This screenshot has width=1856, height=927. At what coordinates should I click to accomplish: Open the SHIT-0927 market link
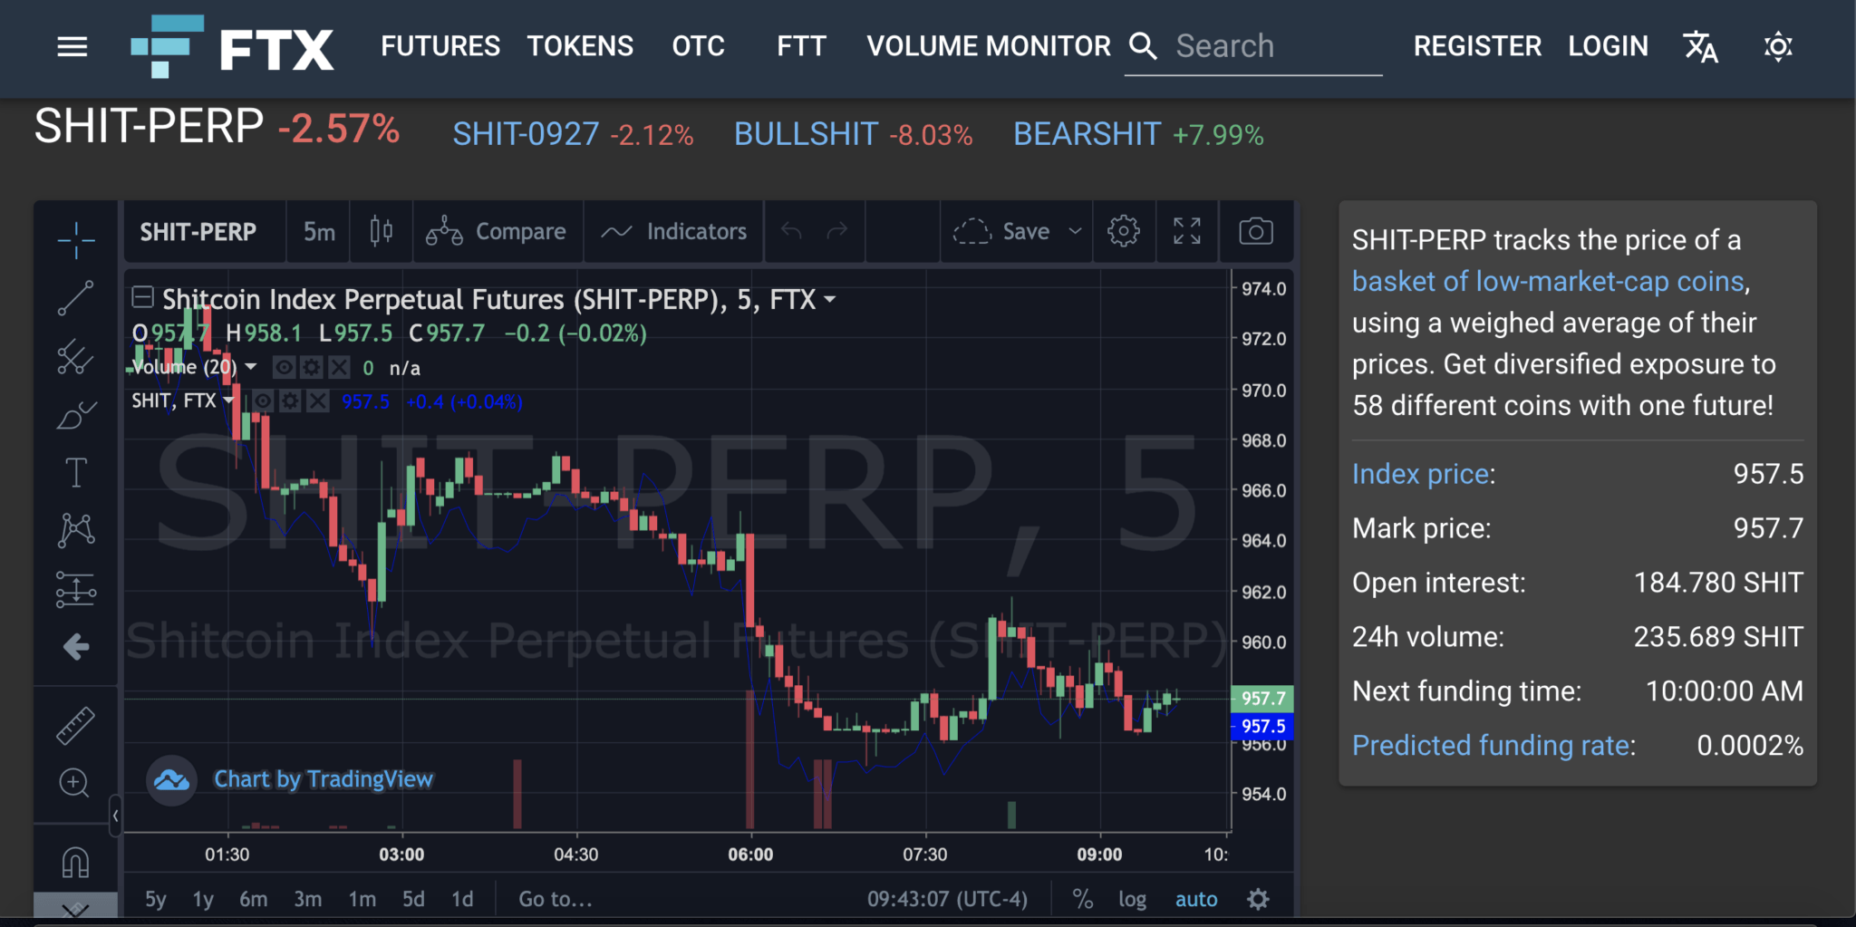[x=526, y=134]
